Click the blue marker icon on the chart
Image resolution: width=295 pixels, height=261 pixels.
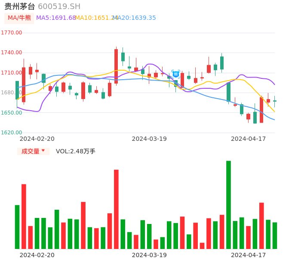coord(176,74)
